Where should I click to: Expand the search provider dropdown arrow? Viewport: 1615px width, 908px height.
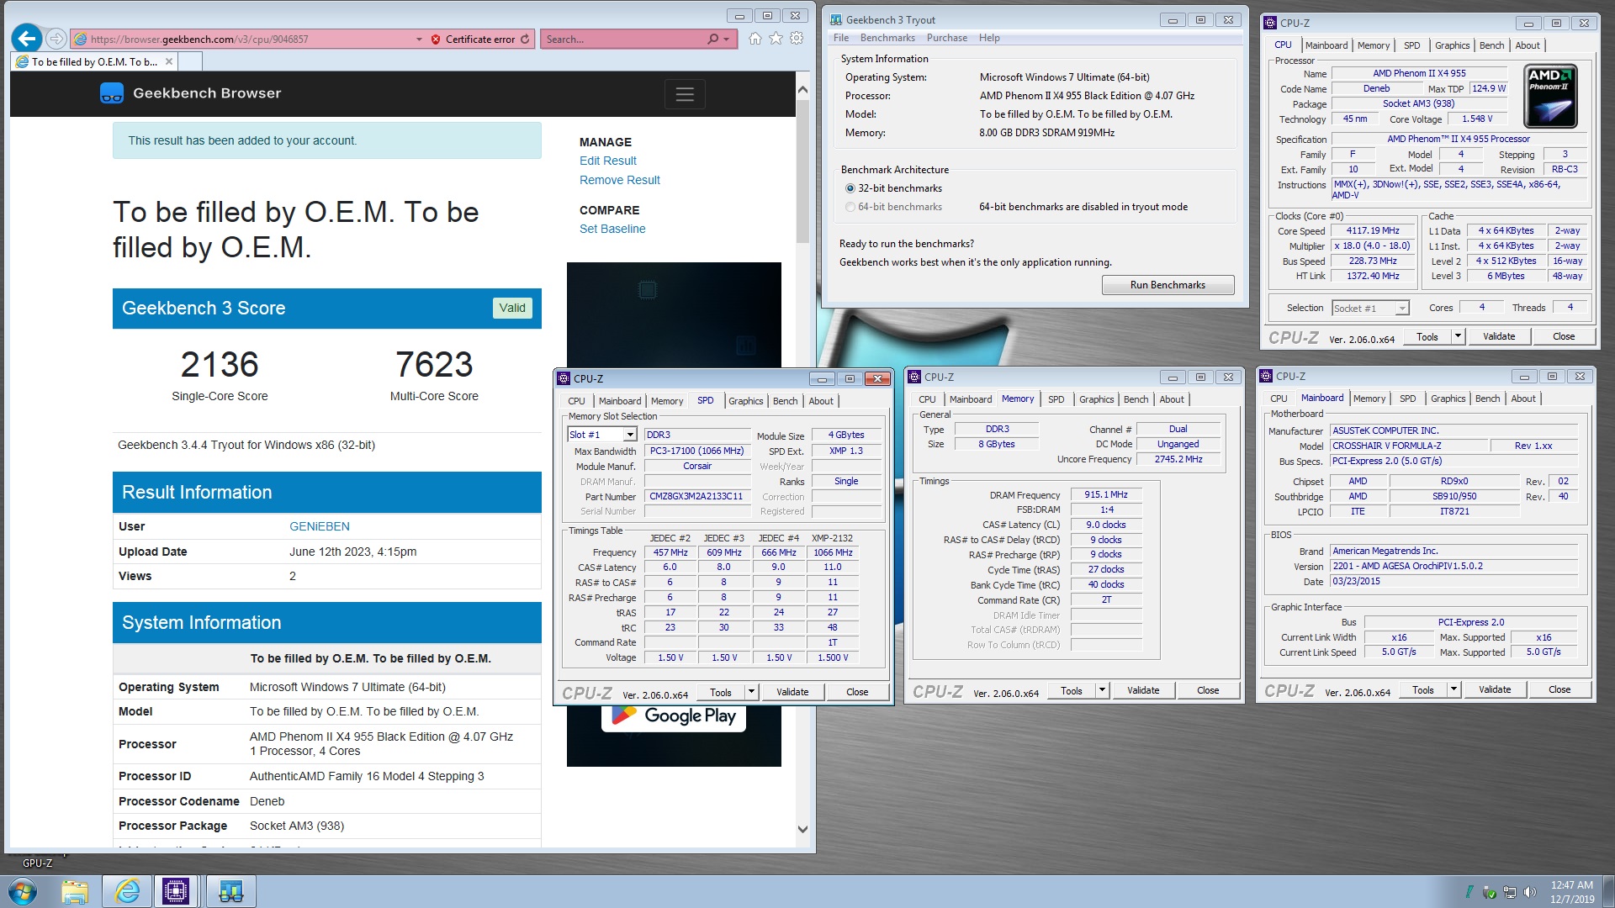(x=727, y=39)
